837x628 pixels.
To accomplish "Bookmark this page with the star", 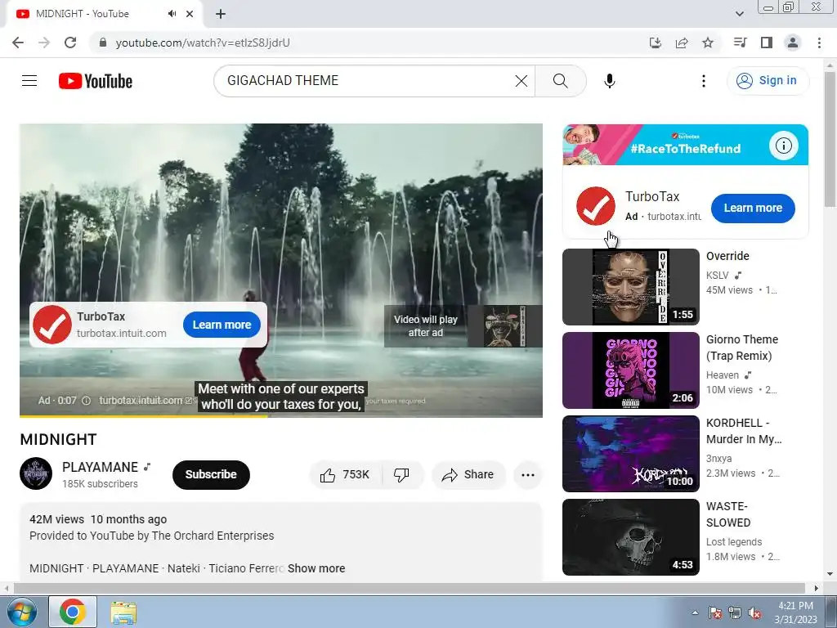I will pyautogui.click(x=708, y=43).
